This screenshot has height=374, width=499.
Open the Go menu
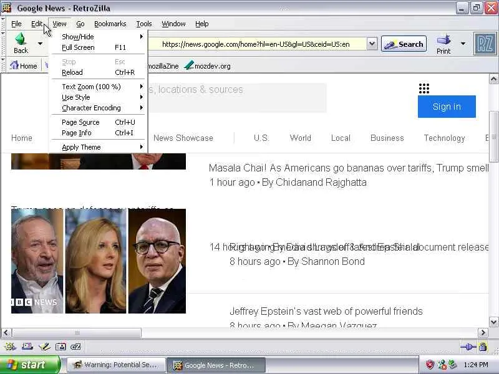click(80, 24)
